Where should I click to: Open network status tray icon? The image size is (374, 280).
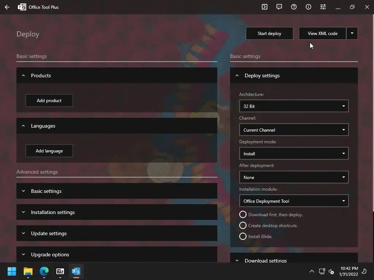pyautogui.click(x=322, y=271)
